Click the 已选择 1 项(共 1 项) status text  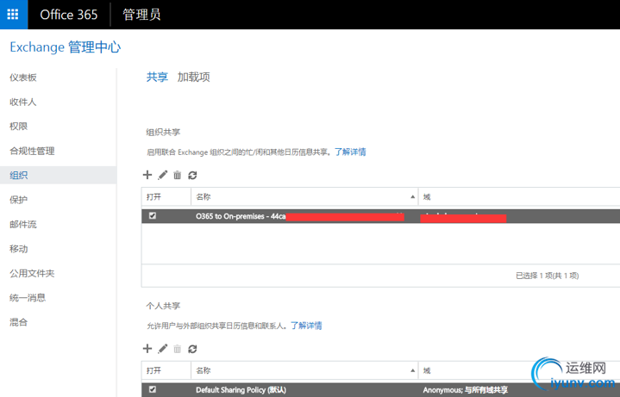click(x=548, y=276)
